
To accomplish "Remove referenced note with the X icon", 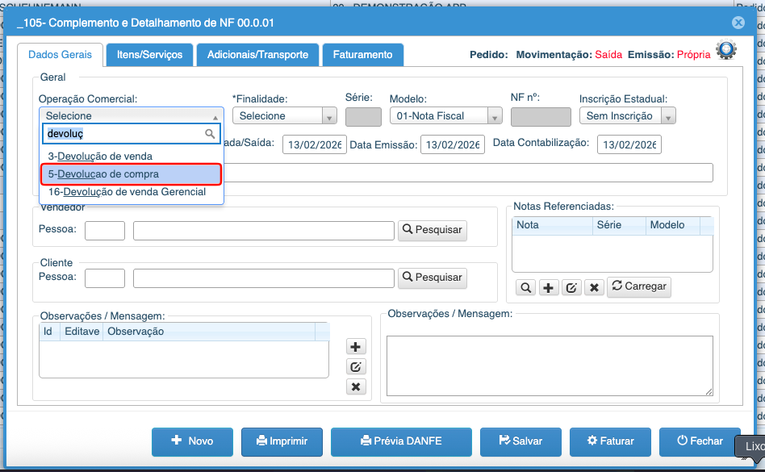I will tap(594, 287).
